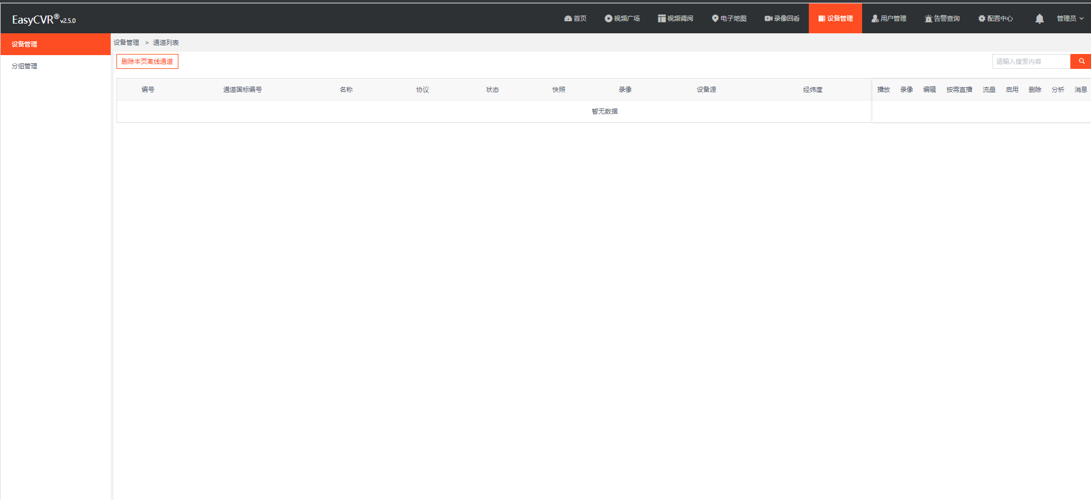Screen dimensions: 1091x500
Task: Focus the 请输入搜索内容 search field
Action: (1031, 61)
